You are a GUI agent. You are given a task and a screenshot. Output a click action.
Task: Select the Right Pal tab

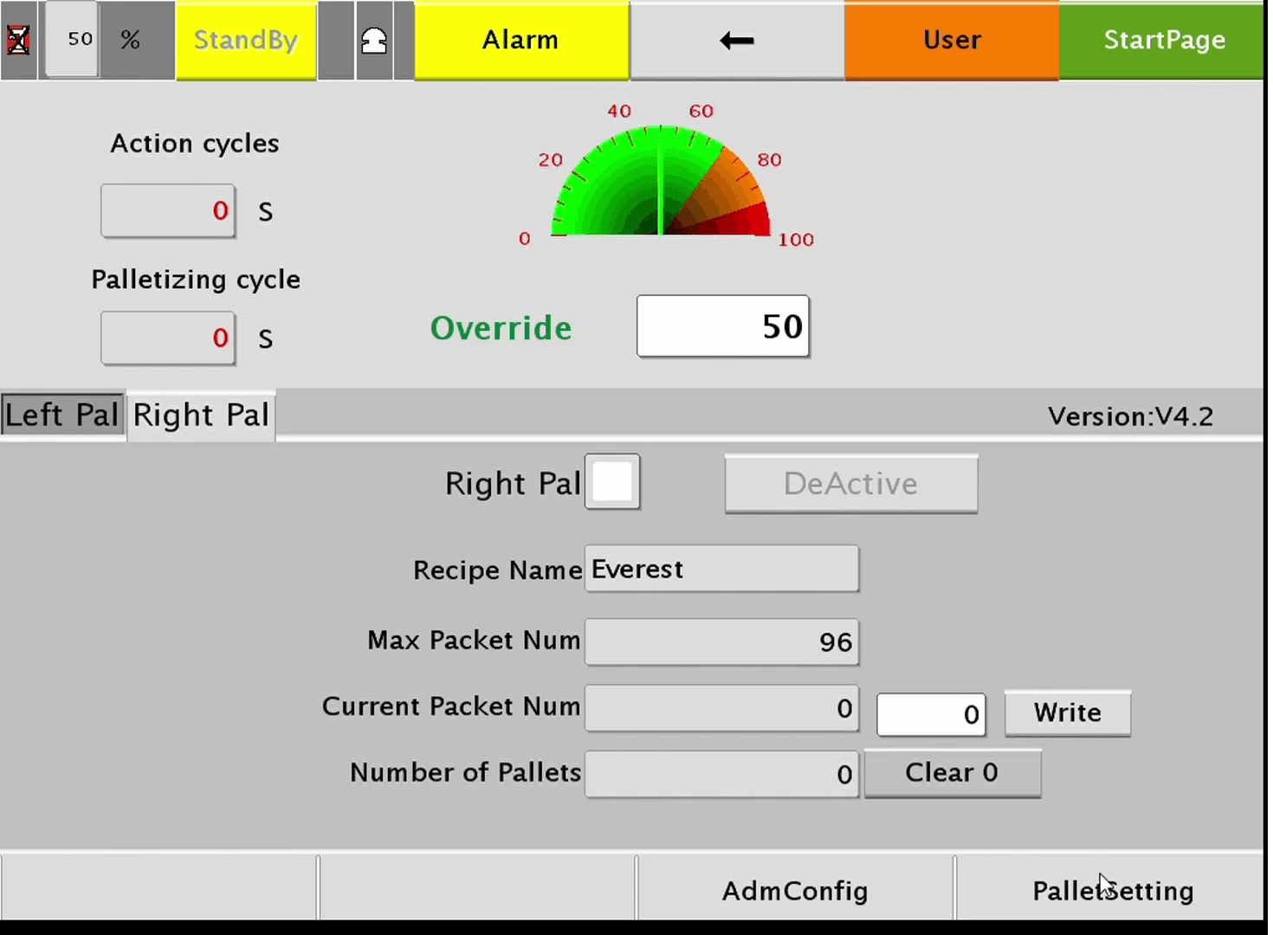point(201,416)
